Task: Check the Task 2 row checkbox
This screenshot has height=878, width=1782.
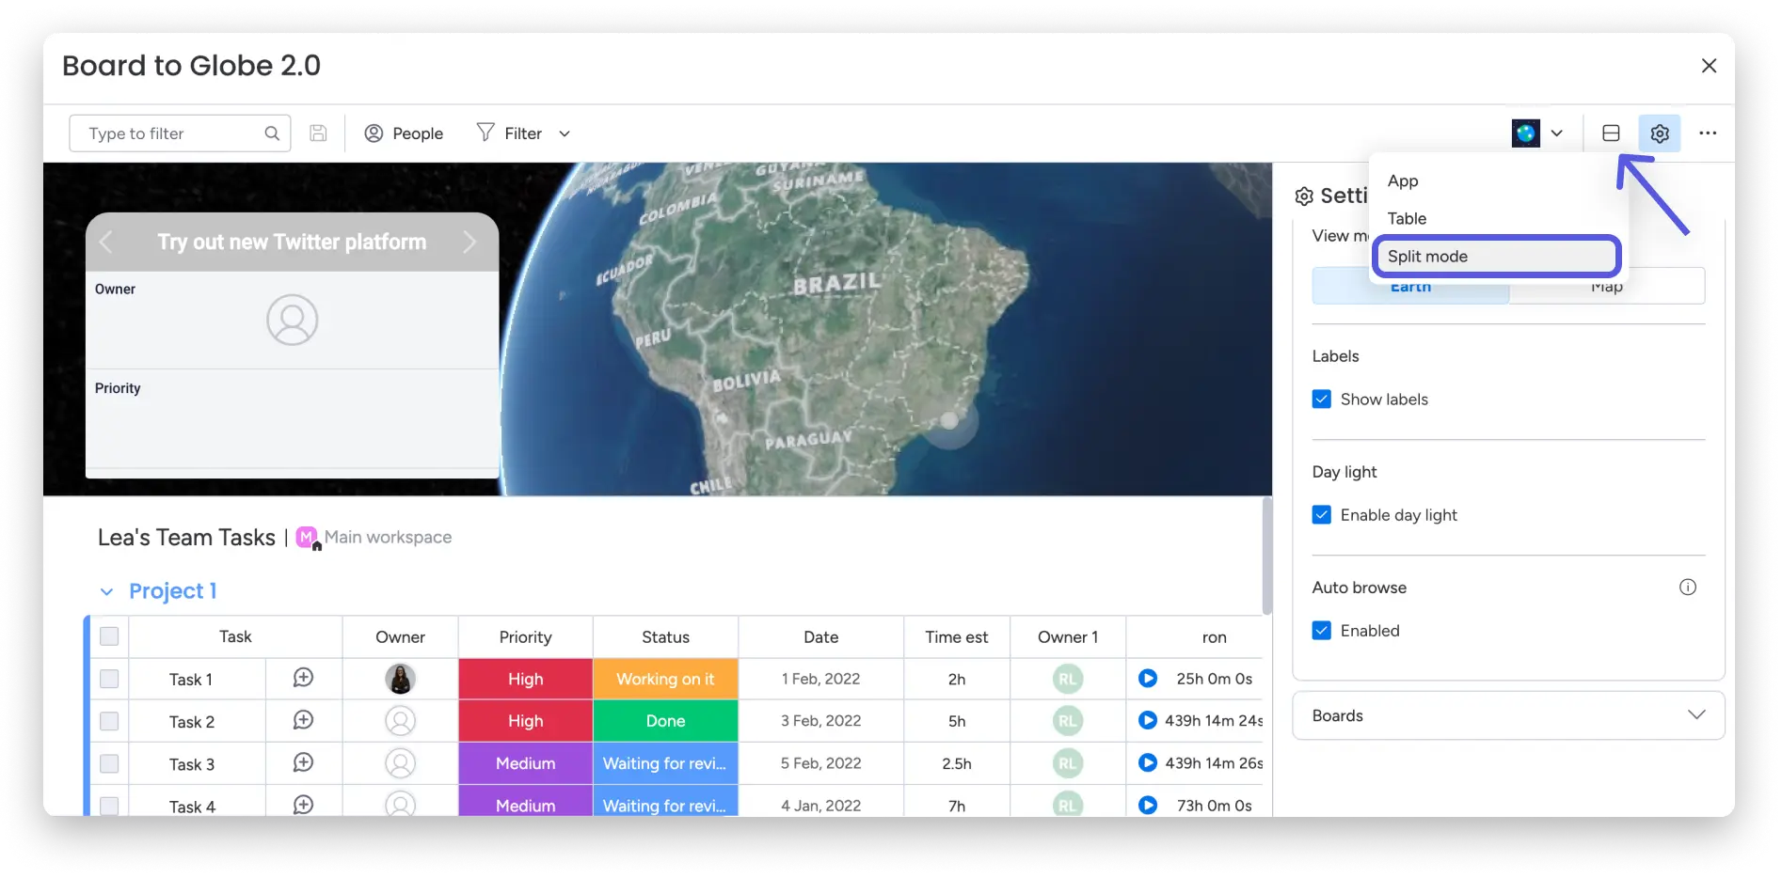Action: click(109, 721)
